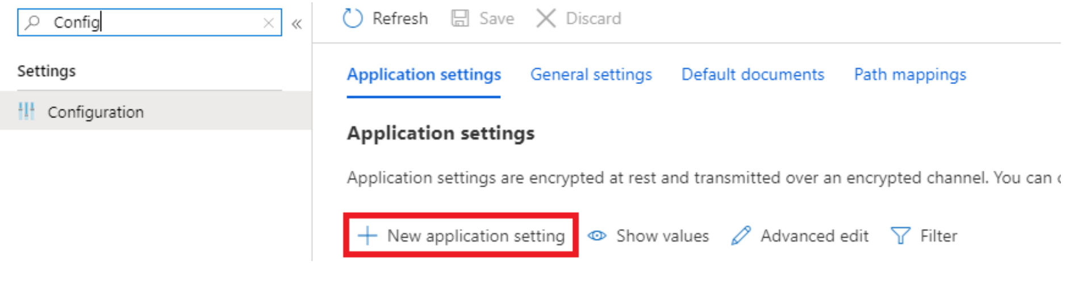Click the plus icon for new setting
Viewport: 1087px width, 286px height.
click(x=367, y=235)
